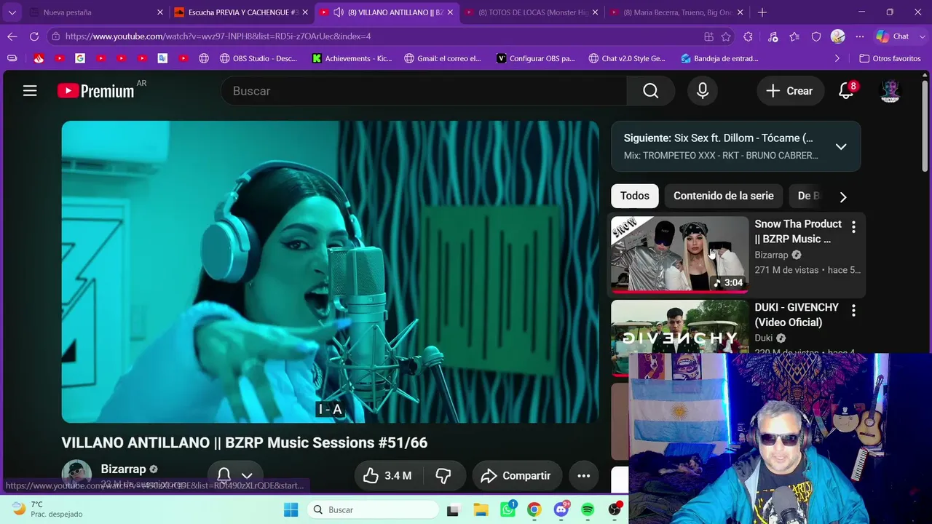Open Gmail: el correo bookmark

443,58
